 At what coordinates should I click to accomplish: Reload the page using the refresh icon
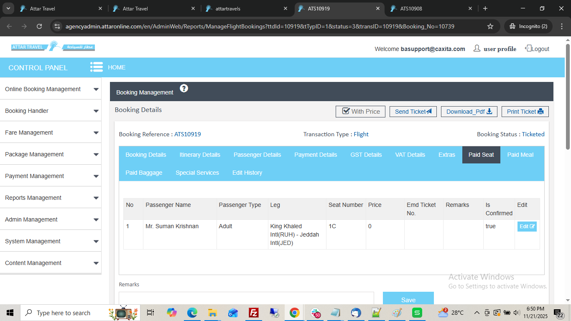(39, 26)
